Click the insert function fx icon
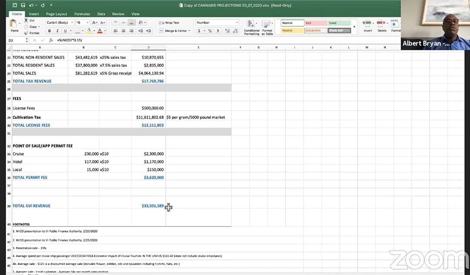Screen dimensions: 470x275 [x=51, y=40]
